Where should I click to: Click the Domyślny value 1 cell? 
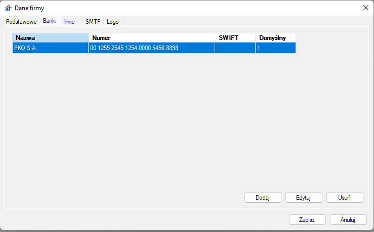click(275, 48)
